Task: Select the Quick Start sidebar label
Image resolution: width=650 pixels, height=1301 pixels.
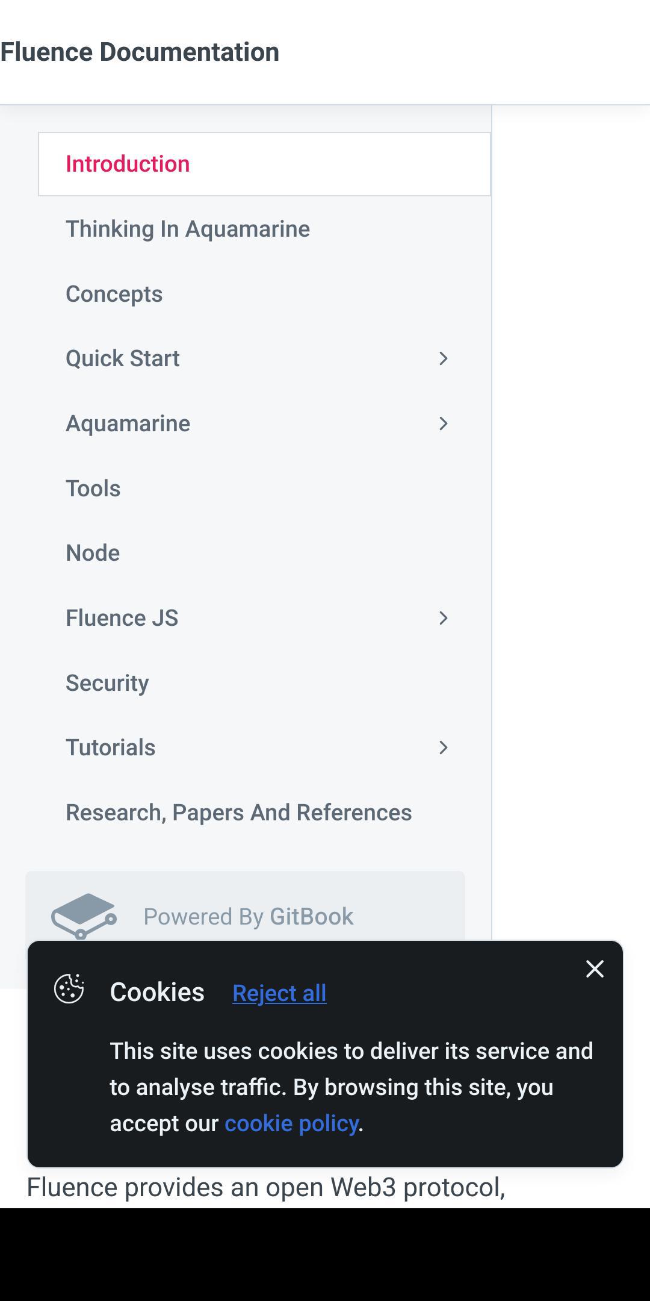Action: [123, 358]
